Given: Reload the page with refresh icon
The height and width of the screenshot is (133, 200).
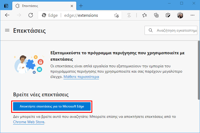Looking at the screenshot, I should tap(31, 15).
